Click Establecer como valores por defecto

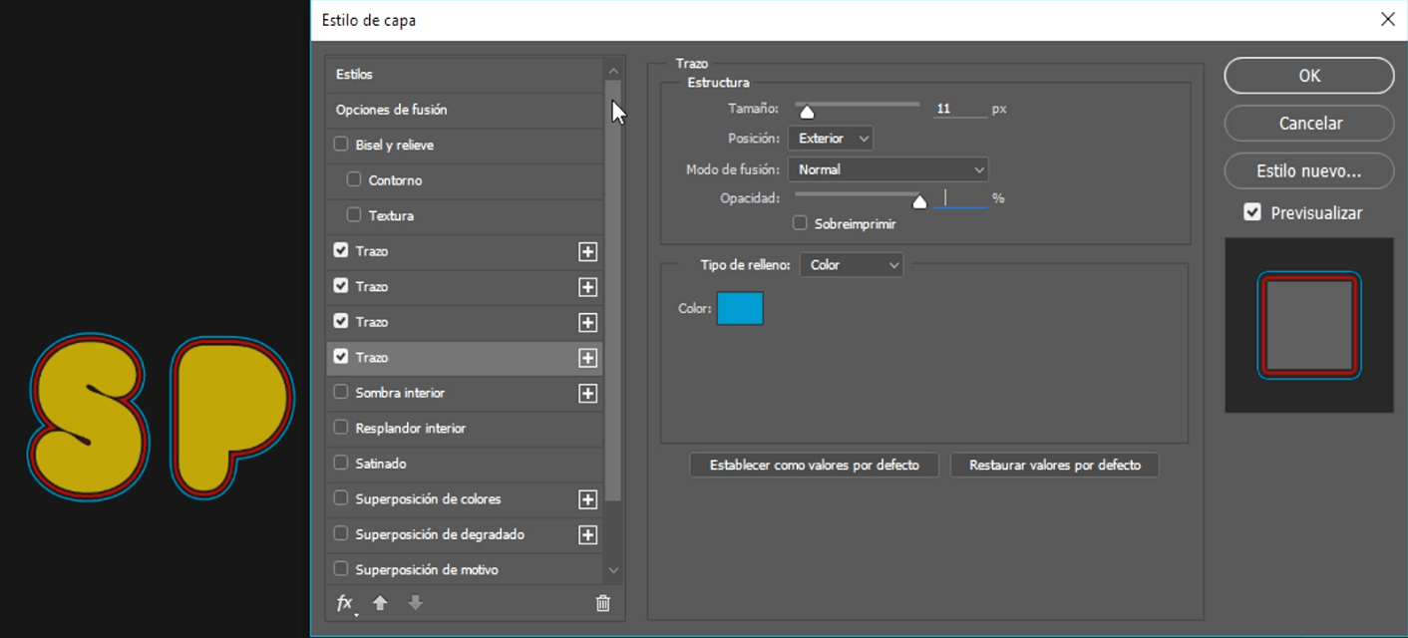(815, 466)
